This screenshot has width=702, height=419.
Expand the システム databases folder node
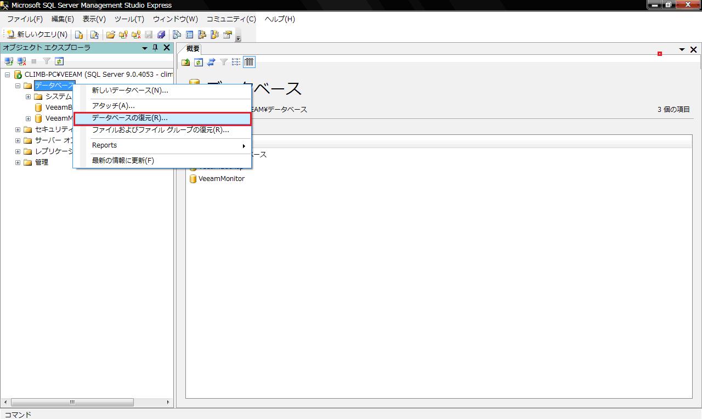[28, 97]
